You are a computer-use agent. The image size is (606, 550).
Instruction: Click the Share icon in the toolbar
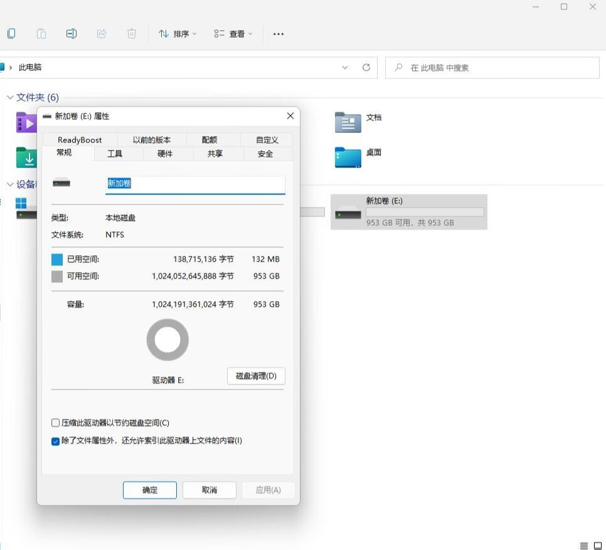point(102,33)
